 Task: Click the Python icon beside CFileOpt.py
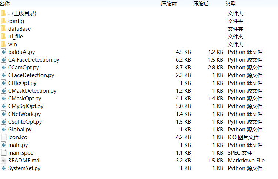click(x=4, y=83)
